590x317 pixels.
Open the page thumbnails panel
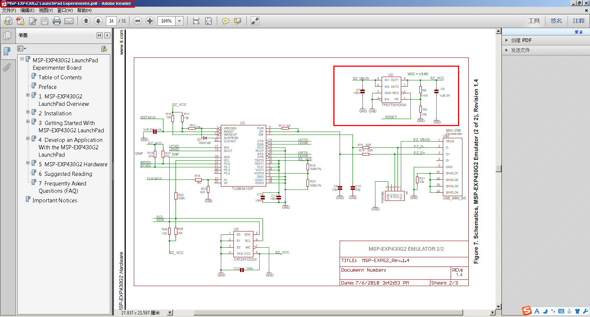point(7,36)
